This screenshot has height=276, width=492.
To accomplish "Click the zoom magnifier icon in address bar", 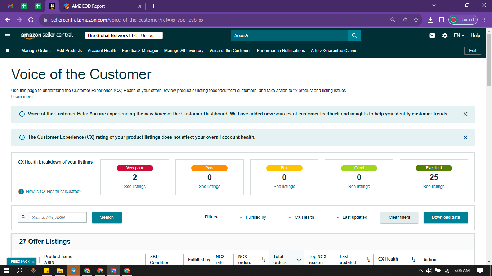I will [393, 20].
